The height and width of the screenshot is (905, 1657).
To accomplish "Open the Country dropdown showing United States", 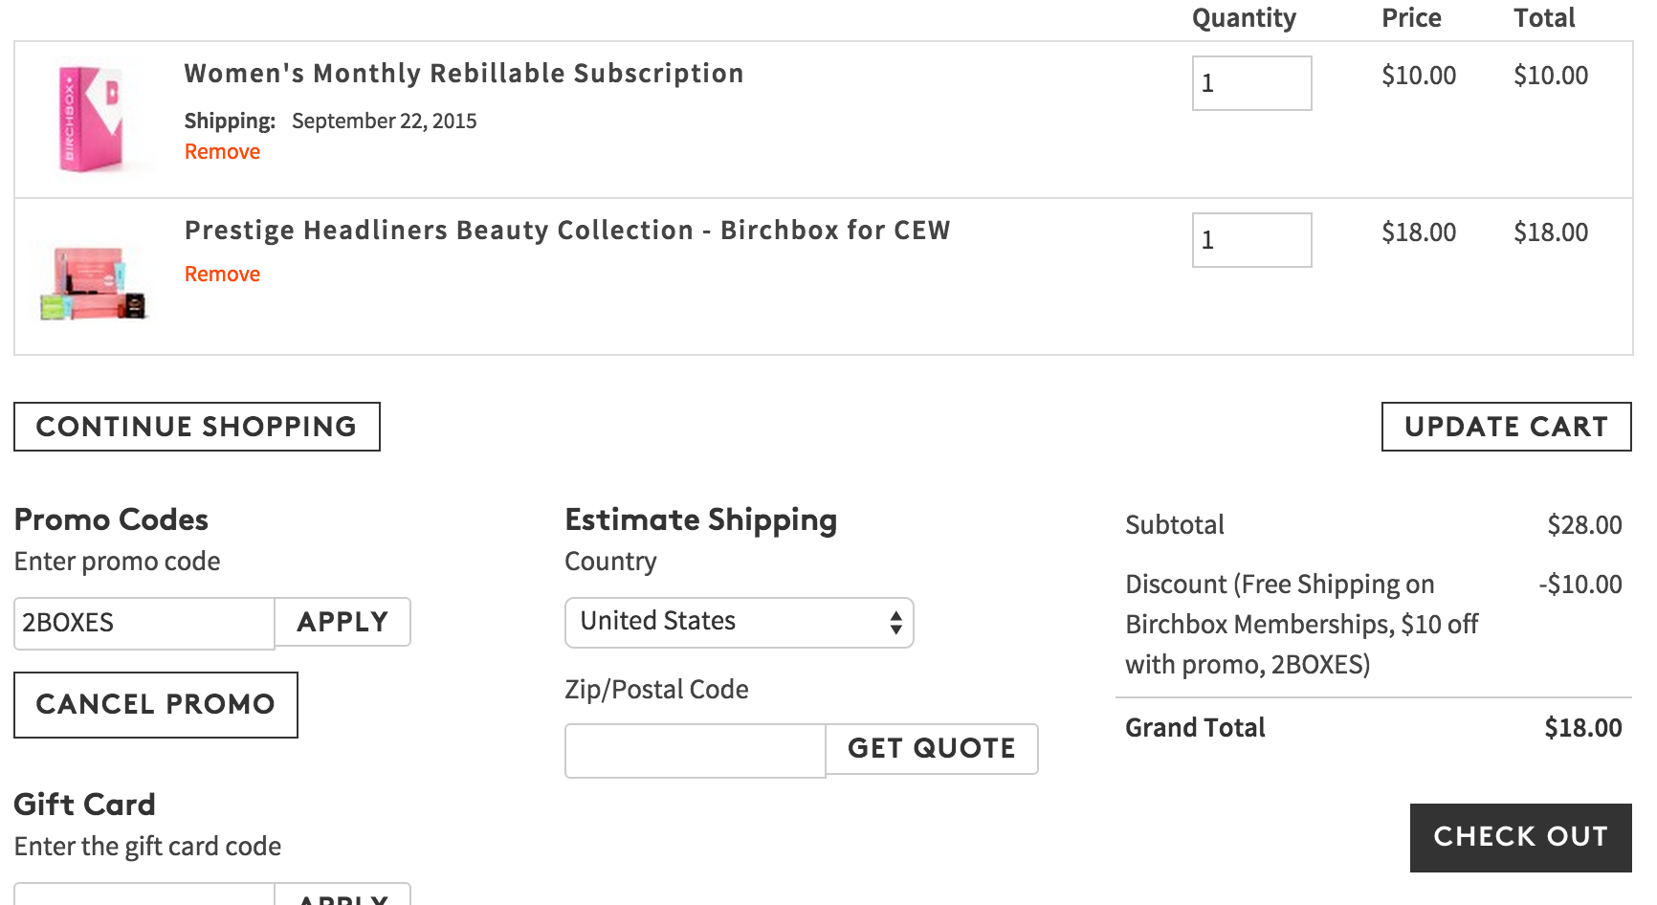I will point(740,623).
